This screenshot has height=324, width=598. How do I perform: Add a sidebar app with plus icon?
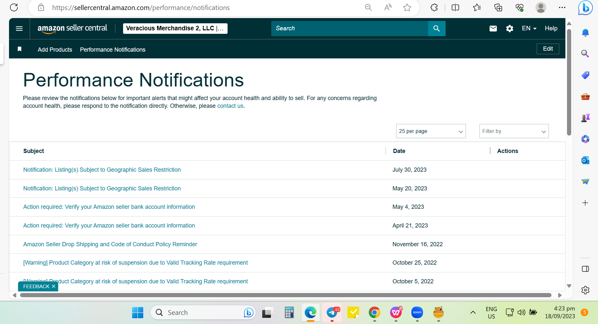[585, 203]
